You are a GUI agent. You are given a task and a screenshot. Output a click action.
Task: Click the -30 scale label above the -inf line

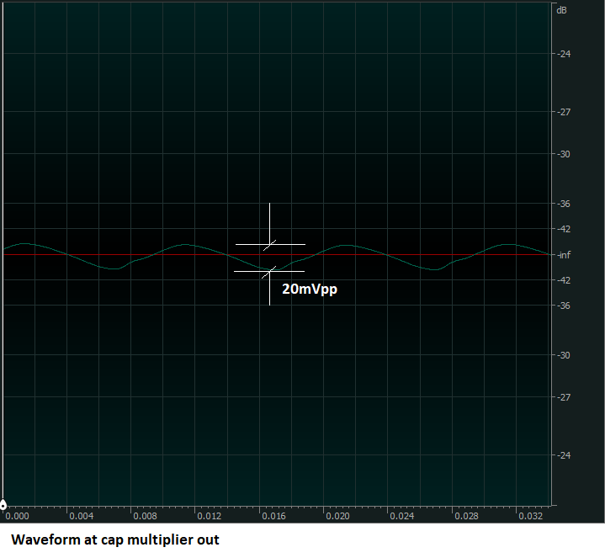click(564, 154)
